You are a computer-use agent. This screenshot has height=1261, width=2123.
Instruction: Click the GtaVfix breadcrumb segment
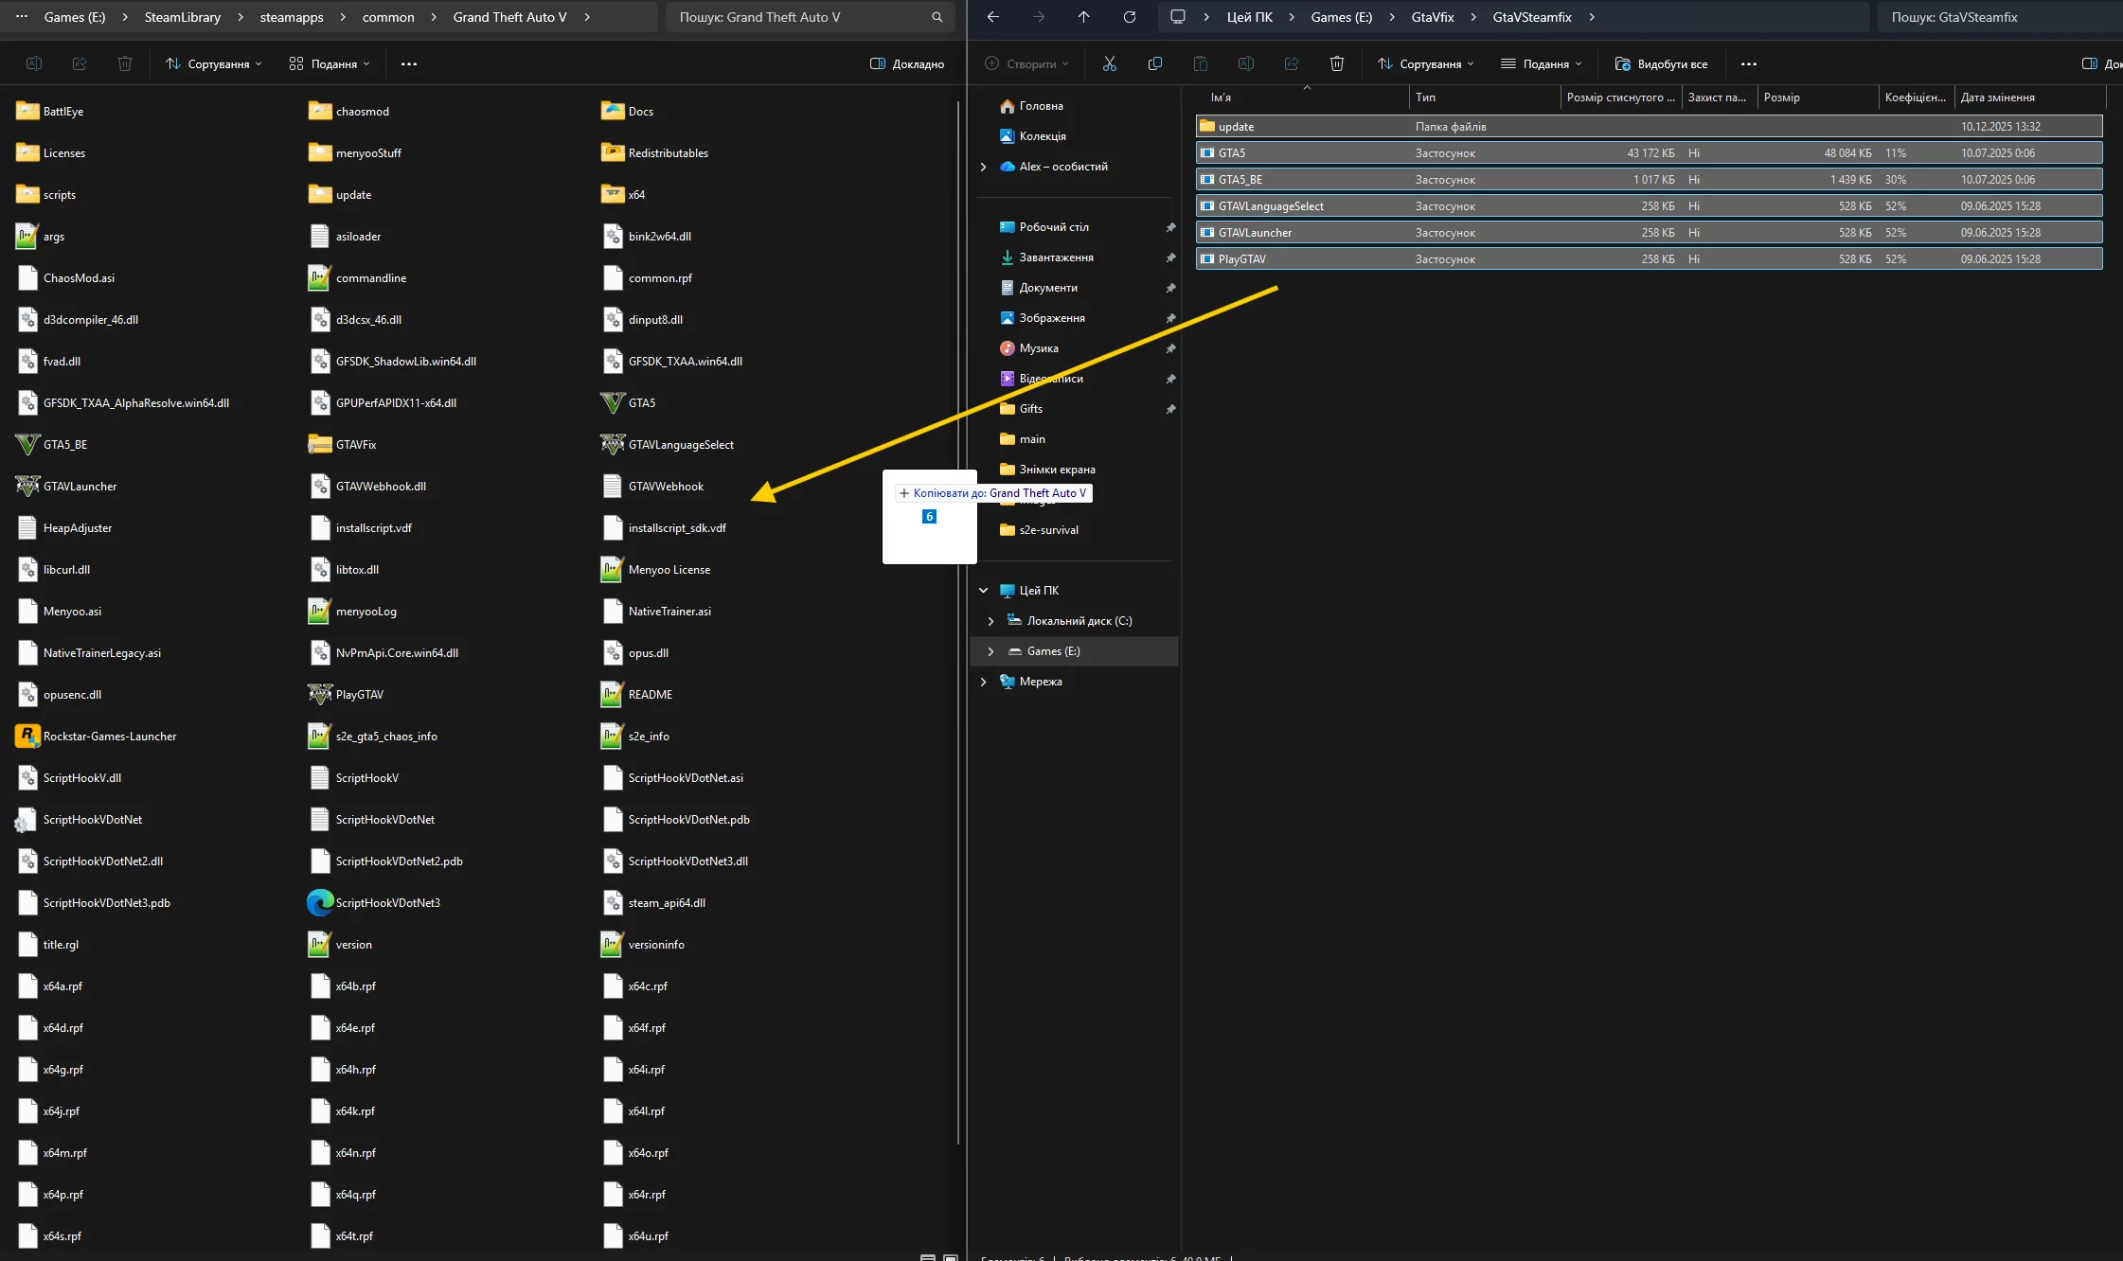[1432, 17]
